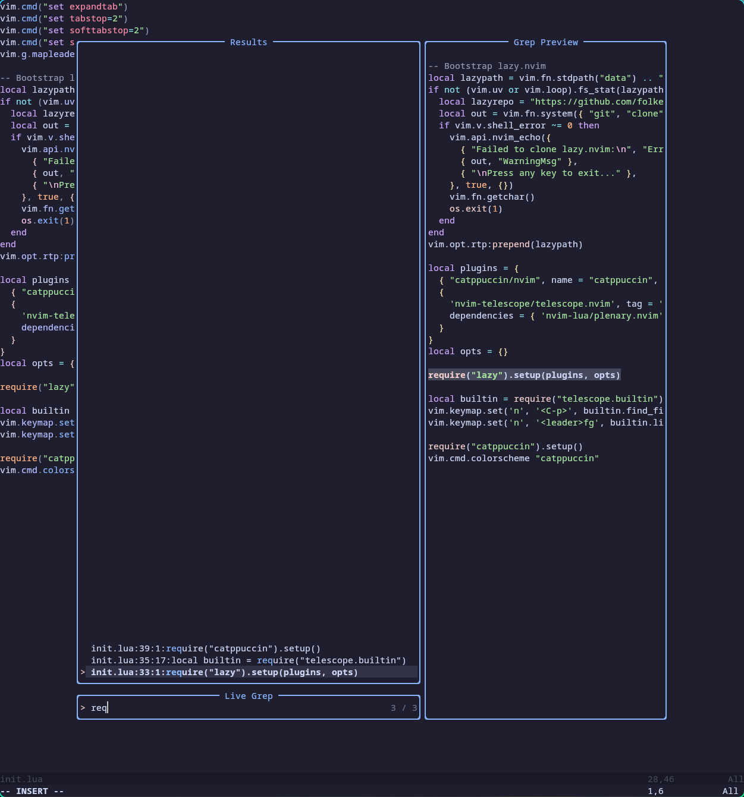Click the Live Grep prompt title
The image size is (744, 797).
249,696
